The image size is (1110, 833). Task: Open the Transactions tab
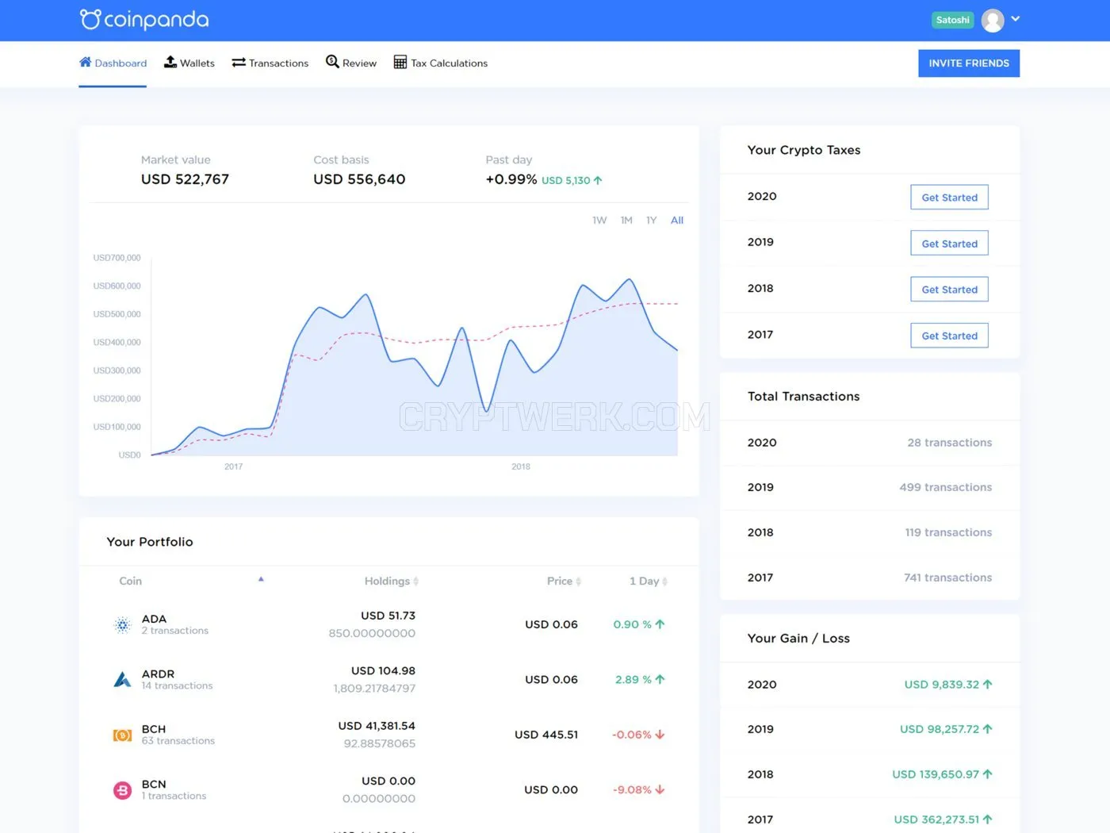pos(270,63)
